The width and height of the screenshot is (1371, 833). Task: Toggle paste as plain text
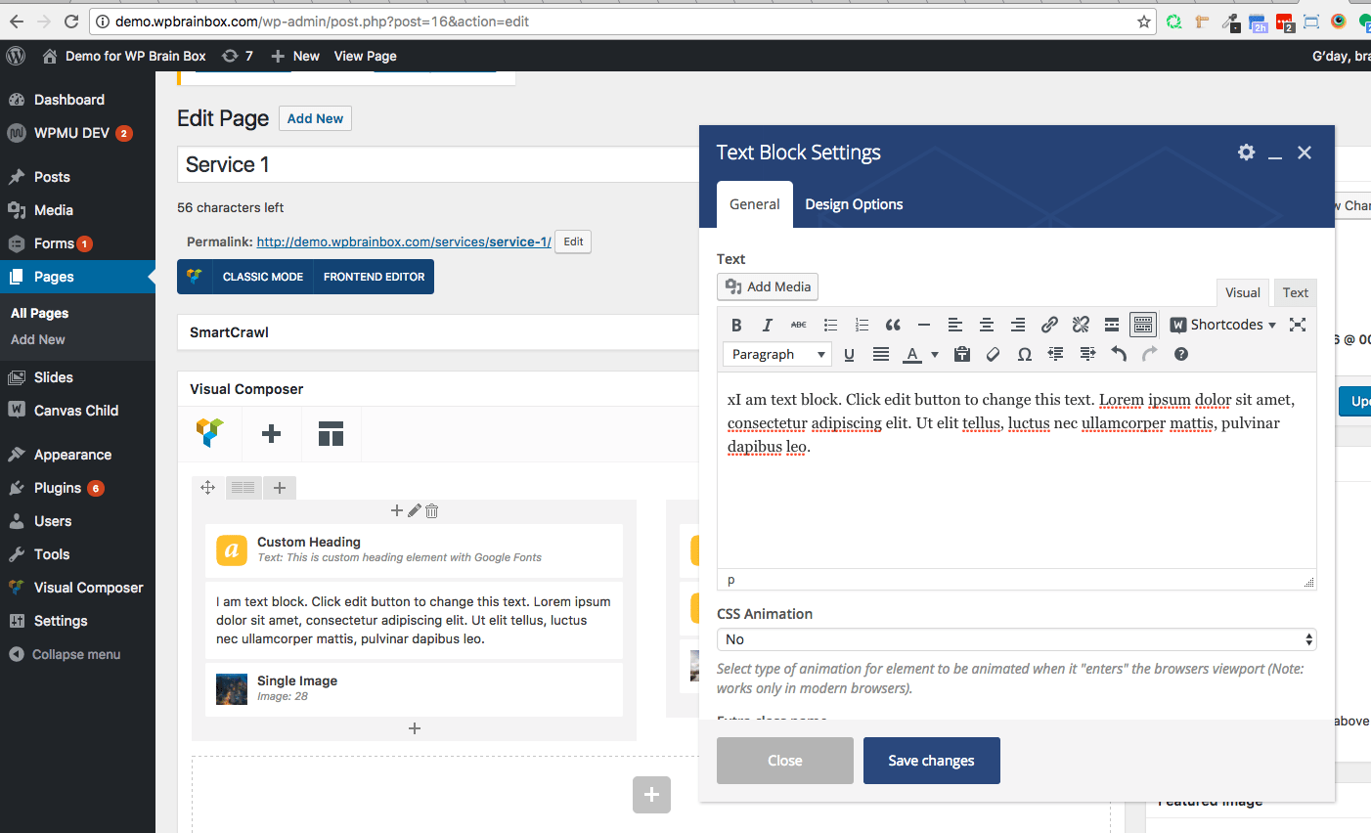pos(962,354)
